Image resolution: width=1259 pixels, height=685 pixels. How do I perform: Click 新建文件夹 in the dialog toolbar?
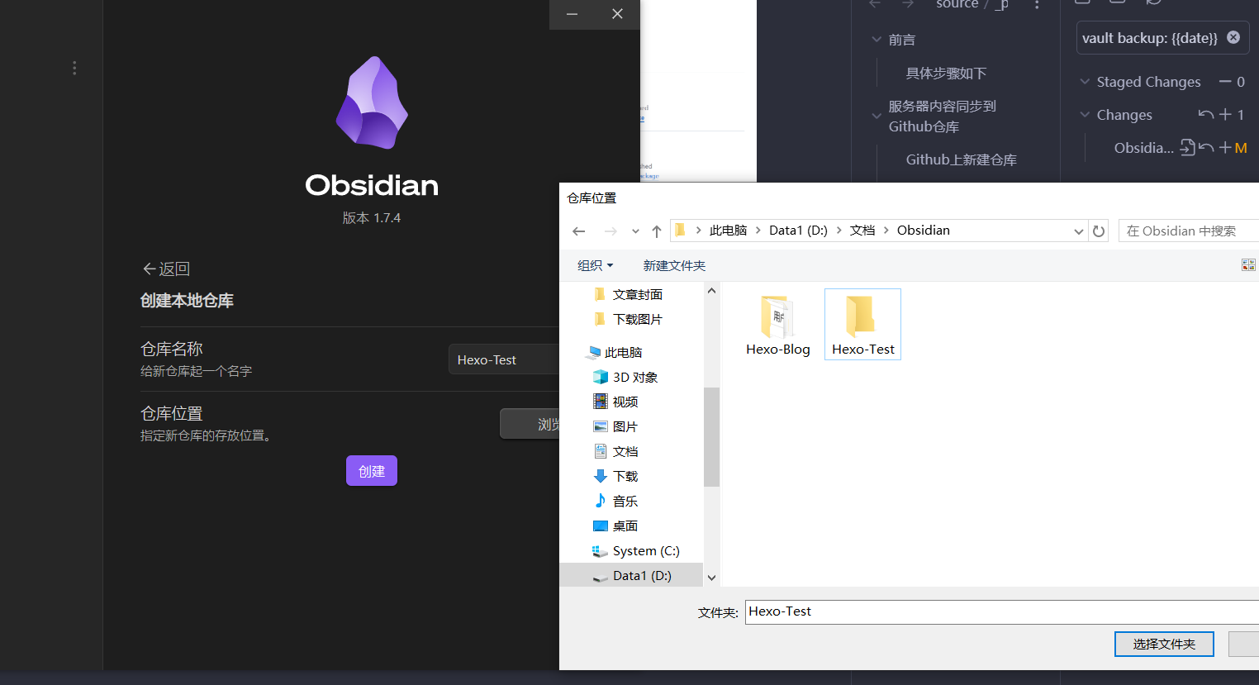click(674, 265)
